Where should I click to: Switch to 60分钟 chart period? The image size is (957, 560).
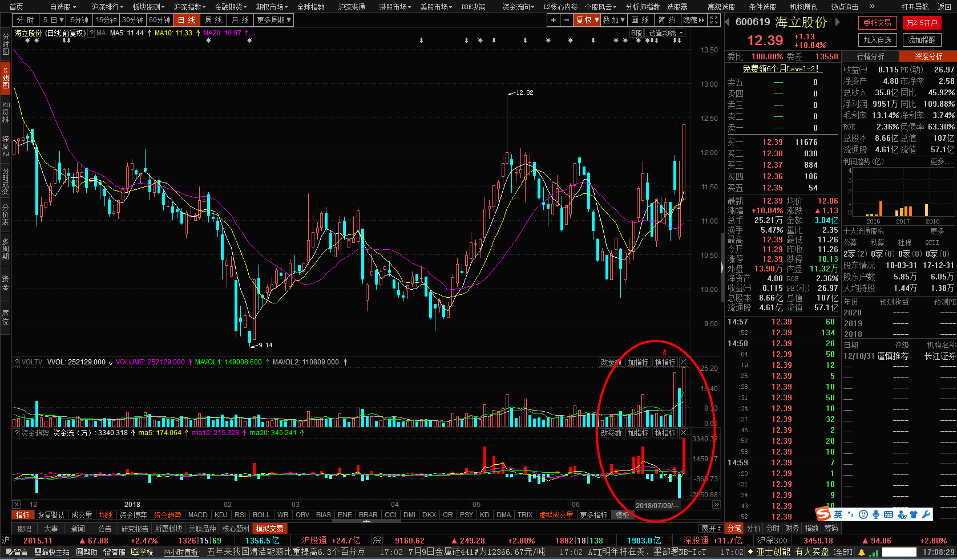[x=160, y=20]
